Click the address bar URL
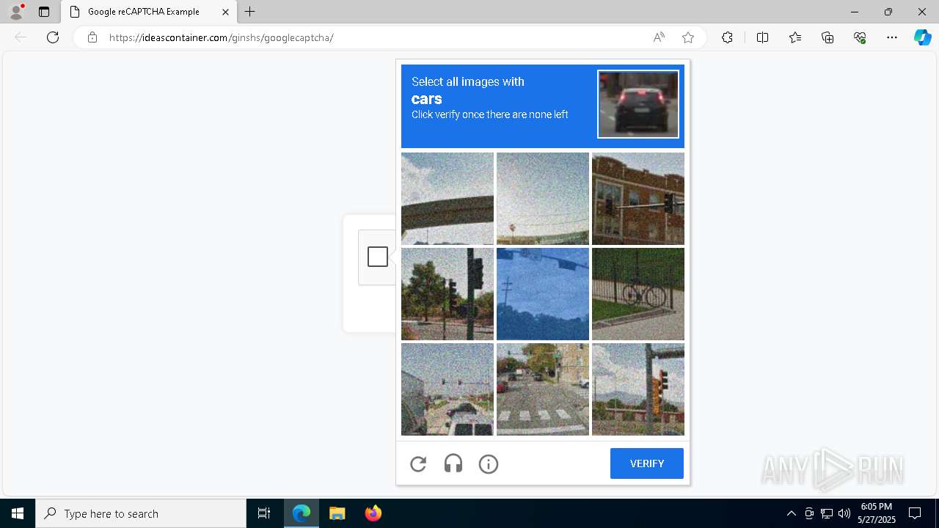The image size is (939, 528). [221, 37]
